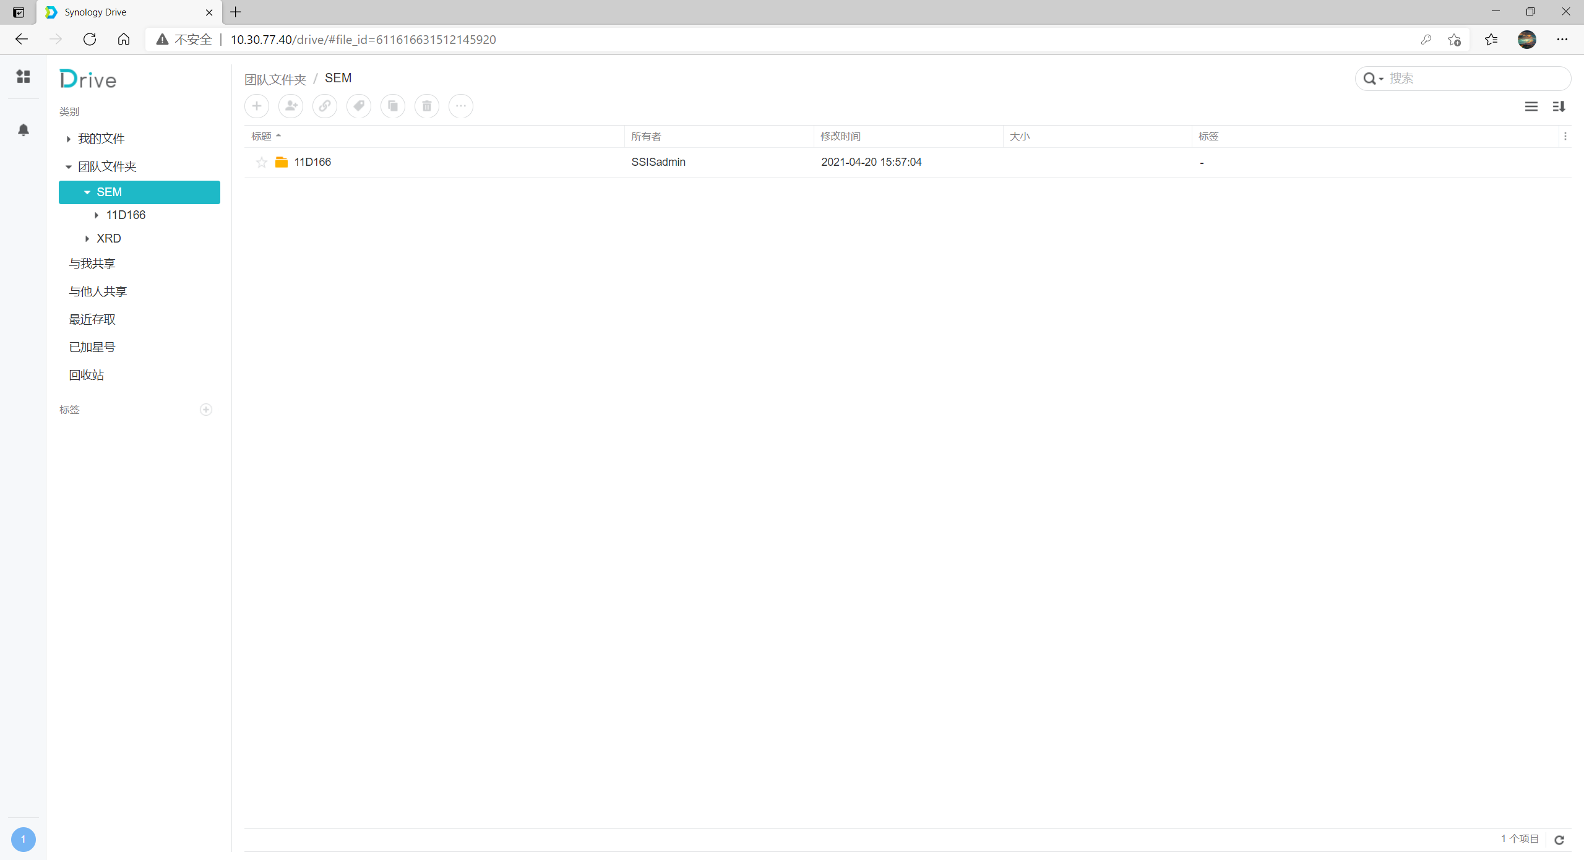
Task: Open the more actions ellipsis menu
Action: [461, 106]
